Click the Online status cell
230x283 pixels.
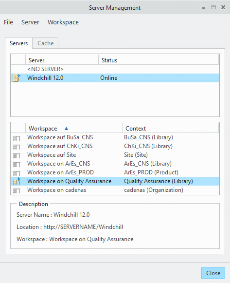(x=108, y=78)
